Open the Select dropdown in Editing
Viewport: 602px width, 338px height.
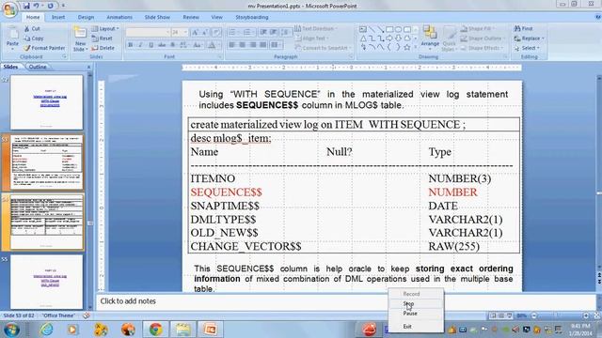pyautogui.click(x=527, y=48)
